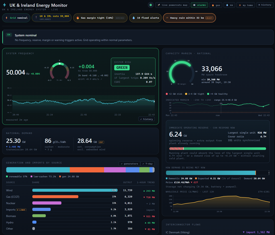This screenshot has width=275, height=235.
Task: Click the water drop flood alerts icon
Action: click(x=134, y=18)
